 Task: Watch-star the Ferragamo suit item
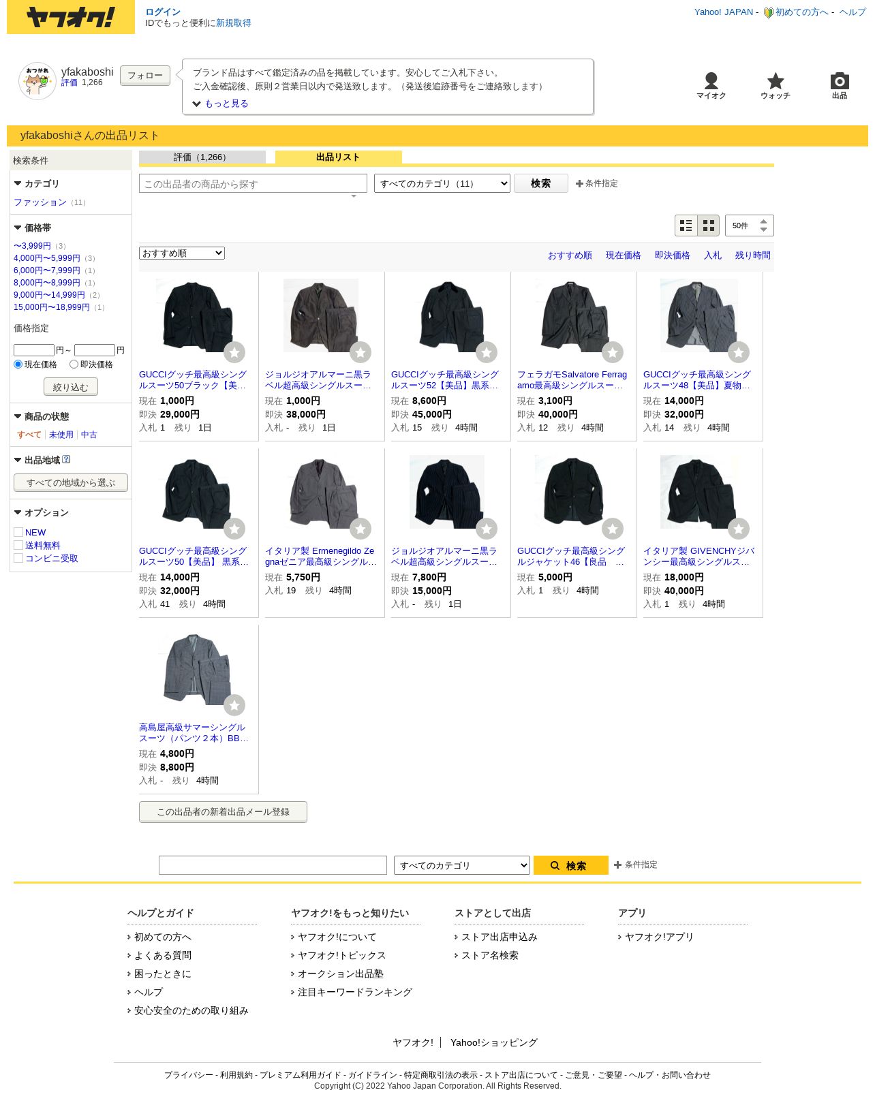(613, 352)
